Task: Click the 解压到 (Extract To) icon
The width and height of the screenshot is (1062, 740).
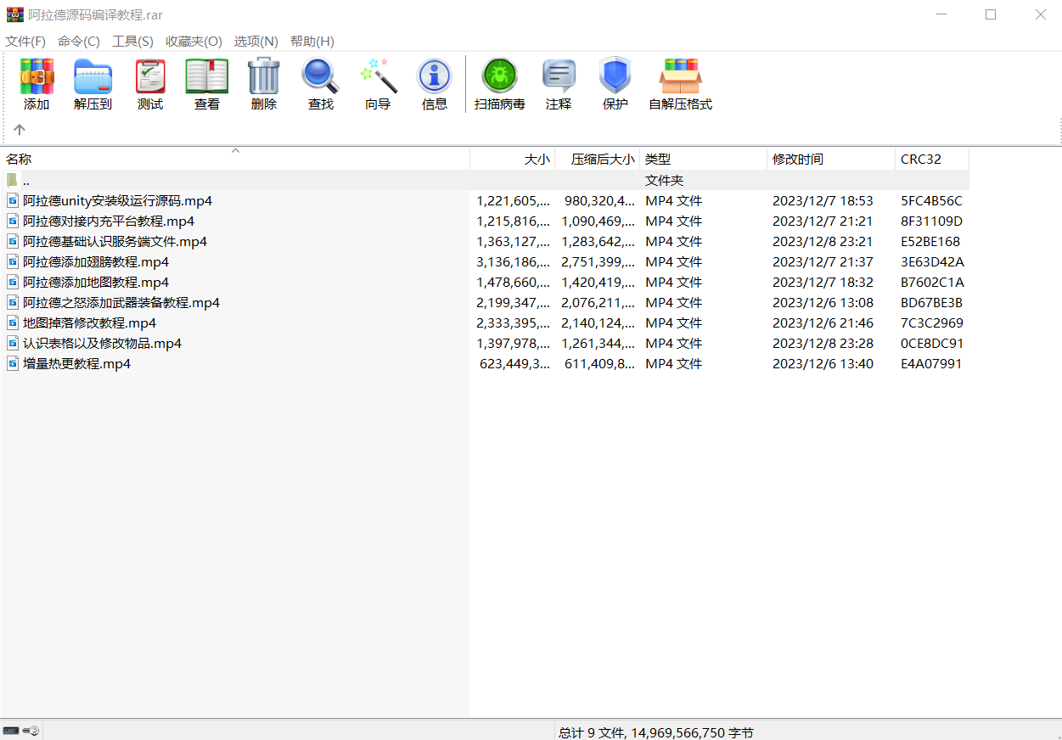Action: (93, 84)
